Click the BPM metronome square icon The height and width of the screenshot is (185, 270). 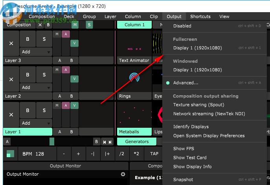pos(10,154)
